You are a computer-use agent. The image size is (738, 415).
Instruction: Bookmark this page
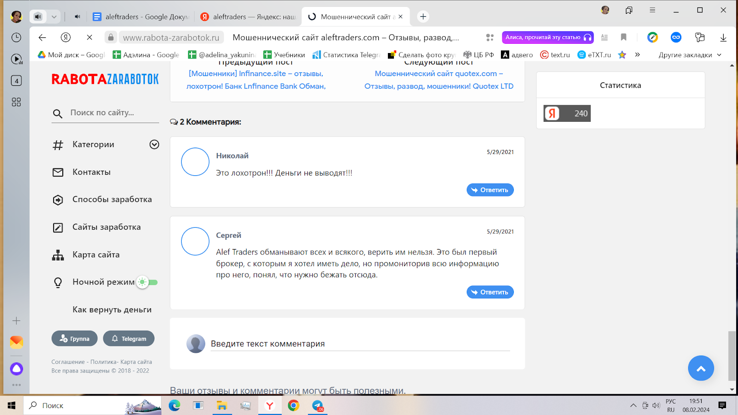pyautogui.click(x=624, y=37)
